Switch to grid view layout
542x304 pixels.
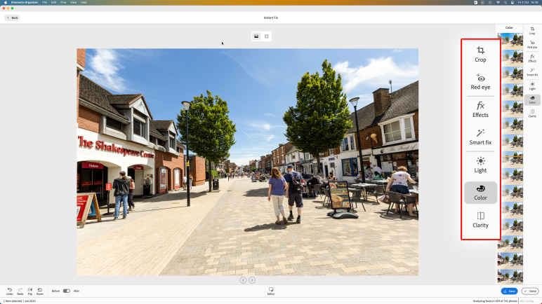point(267,36)
